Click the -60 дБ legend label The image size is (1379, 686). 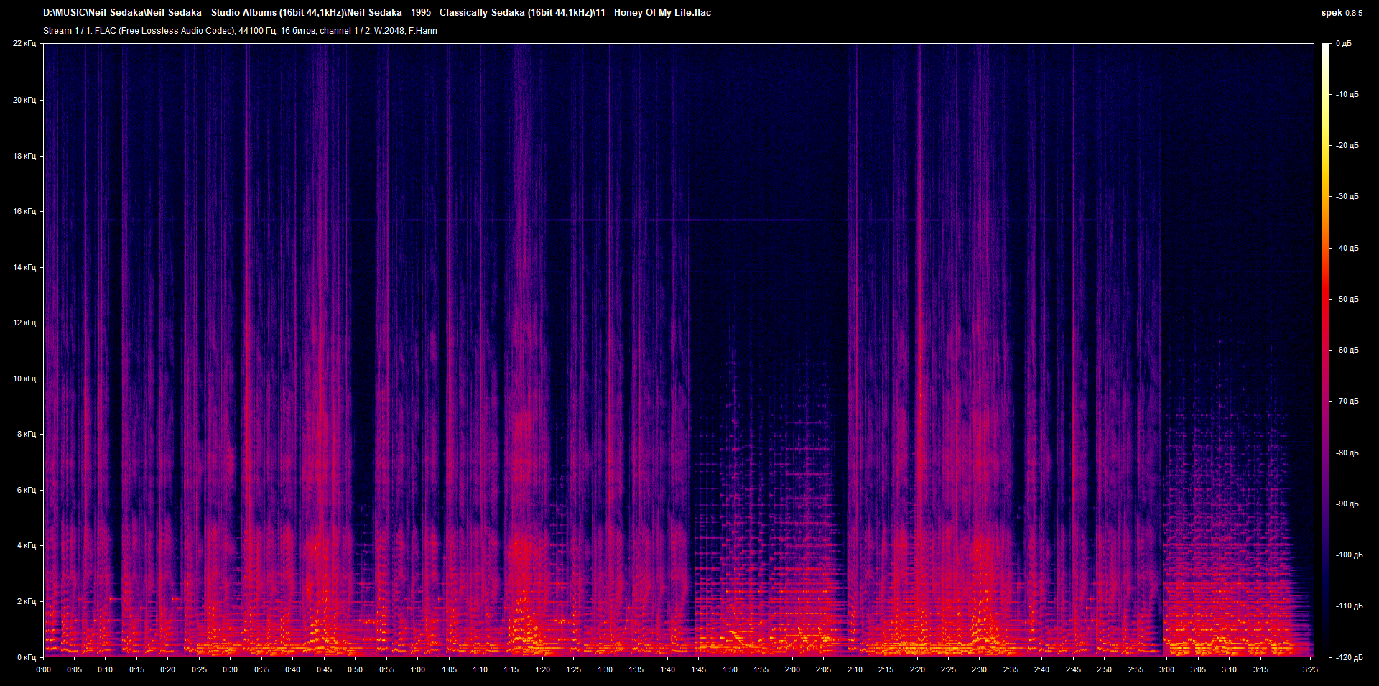(1347, 351)
